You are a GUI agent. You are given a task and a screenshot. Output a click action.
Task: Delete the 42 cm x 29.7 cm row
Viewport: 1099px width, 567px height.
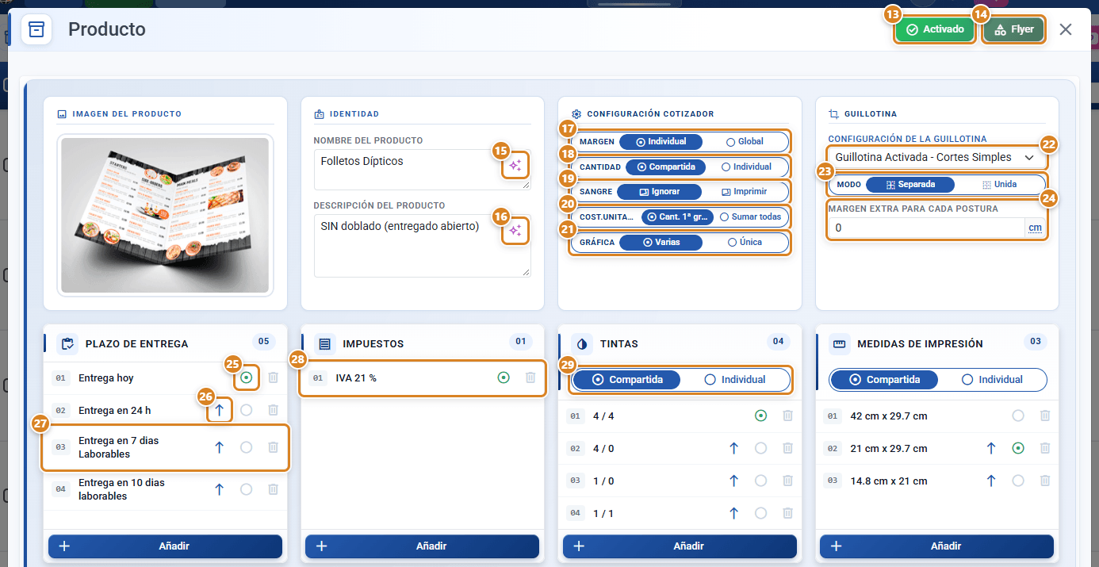click(x=1045, y=416)
